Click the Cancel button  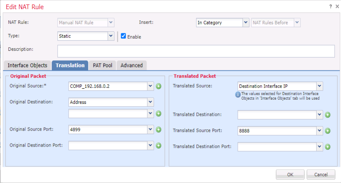pos(321,175)
